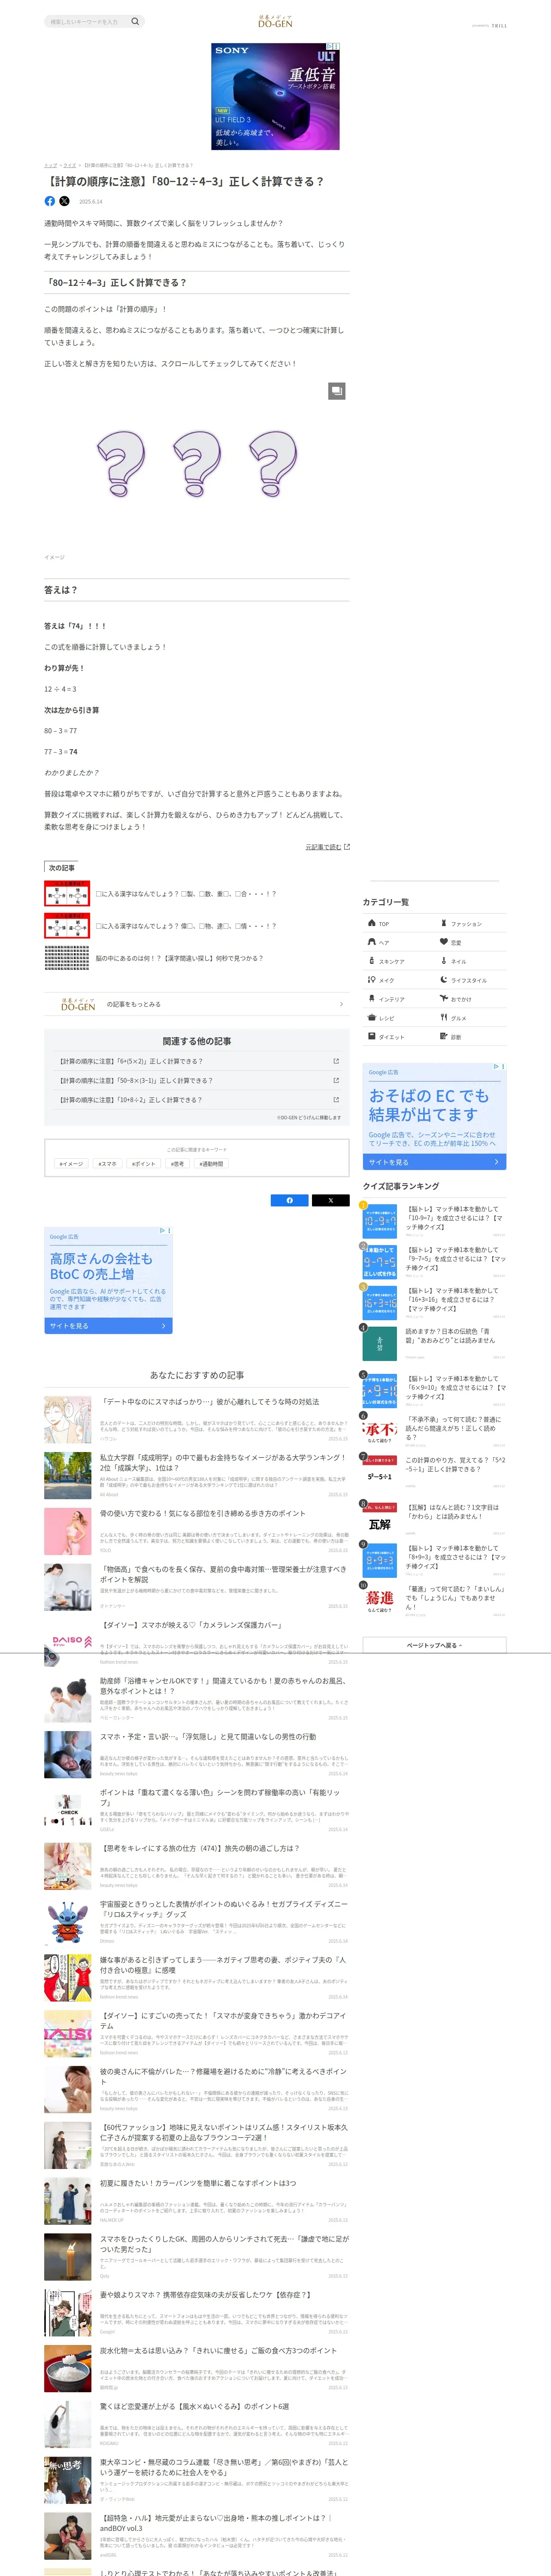Click first next-article thumbnail with red border
The image size is (551, 2576).
point(67,893)
